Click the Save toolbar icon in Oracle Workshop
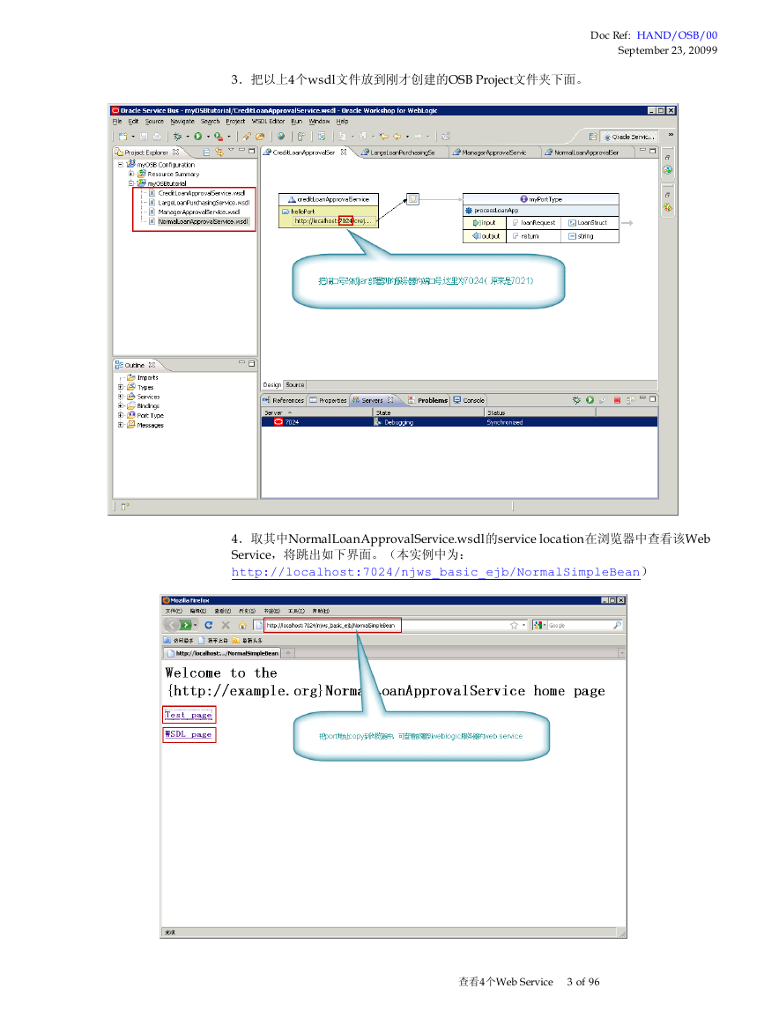The width and height of the screenshot is (764, 1018). [x=144, y=137]
